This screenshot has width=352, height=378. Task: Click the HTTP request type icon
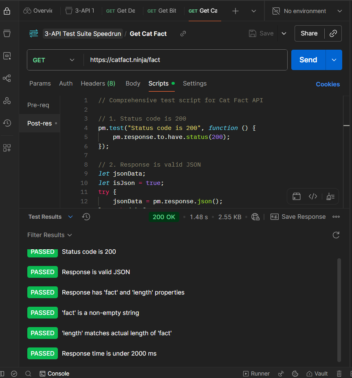click(34, 33)
